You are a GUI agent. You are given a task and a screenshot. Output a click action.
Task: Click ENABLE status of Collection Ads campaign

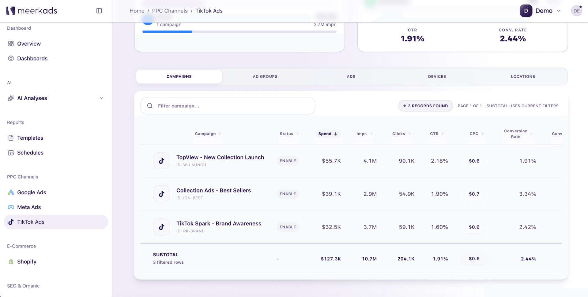[x=288, y=194]
